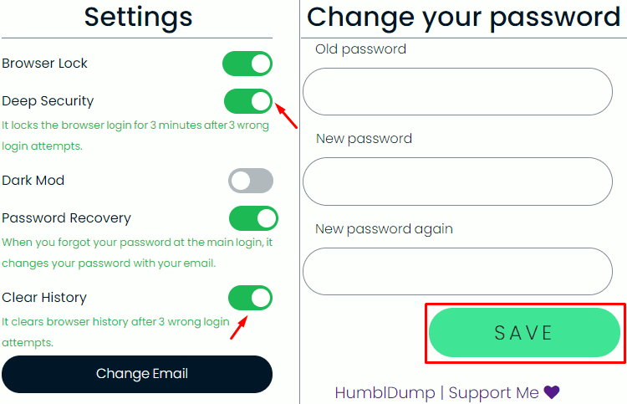Visit the HumblDump link

[x=385, y=393]
